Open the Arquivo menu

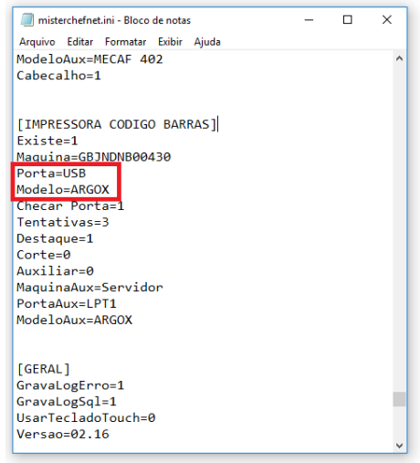37,42
